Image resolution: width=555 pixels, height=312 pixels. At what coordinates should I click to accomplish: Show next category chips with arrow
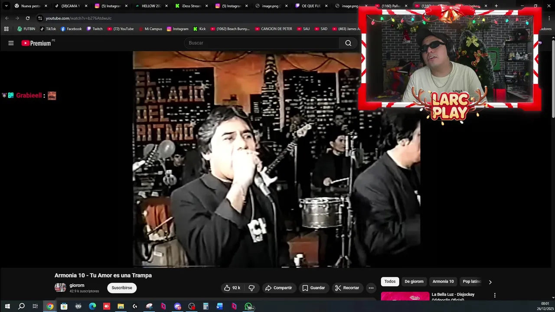pyautogui.click(x=490, y=282)
